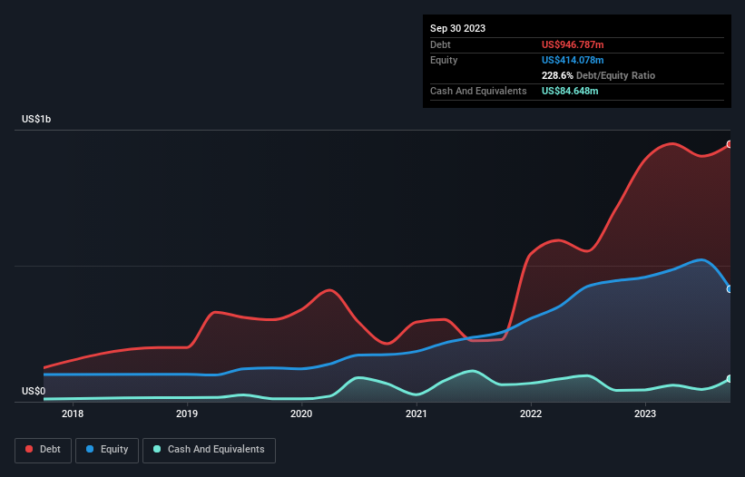Click the Equity label in tooltip
745x477 pixels.
coord(444,60)
